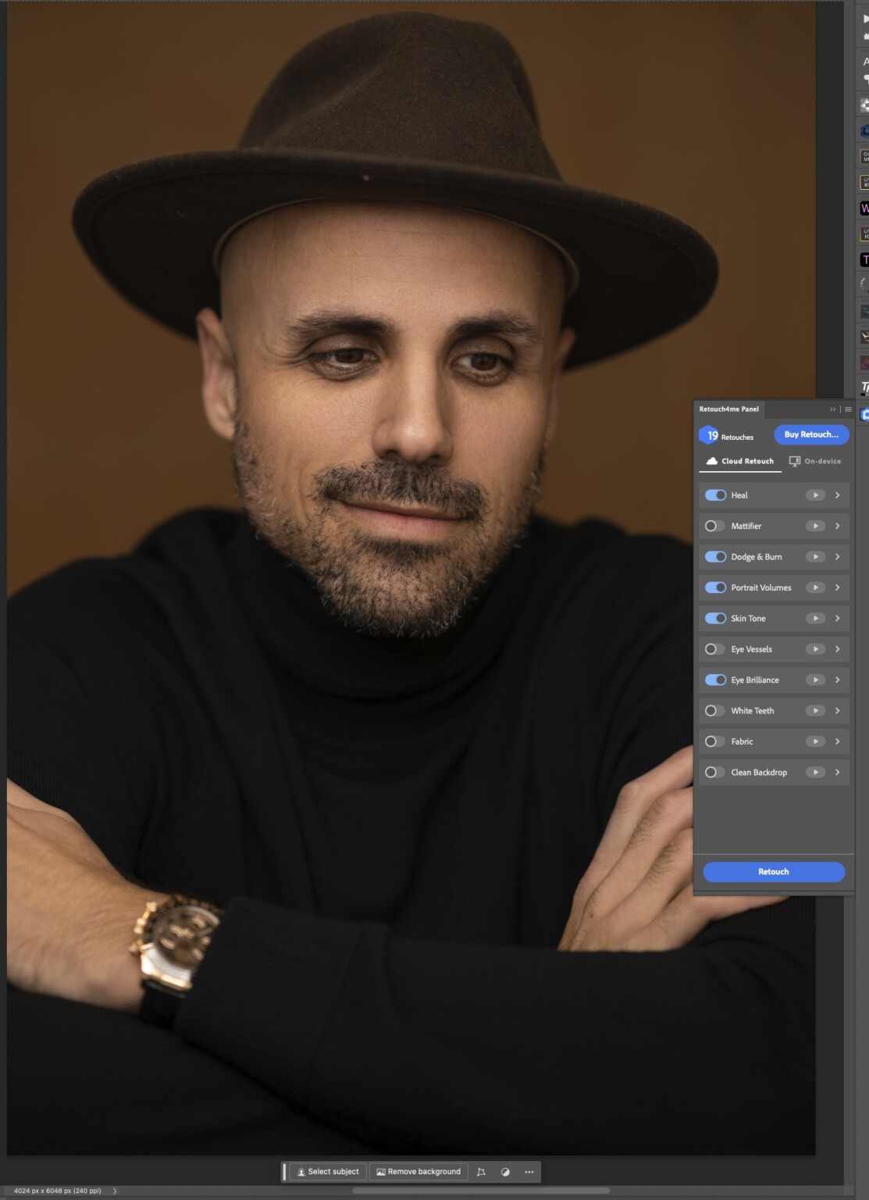
Task: Click the blue Retouch button
Action: (774, 872)
